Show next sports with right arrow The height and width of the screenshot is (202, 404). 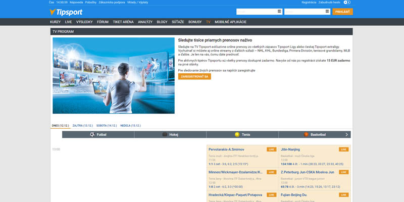pos(346,134)
